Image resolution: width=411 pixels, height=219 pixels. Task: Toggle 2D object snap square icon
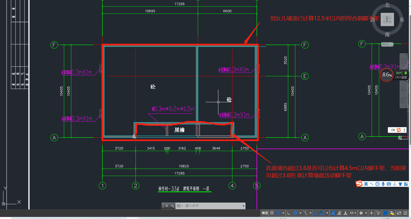[x=322, y=213]
